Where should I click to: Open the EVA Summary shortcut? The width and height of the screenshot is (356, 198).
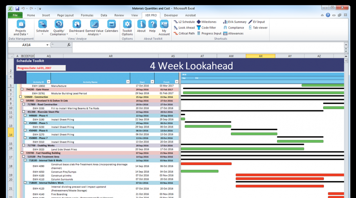[x=235, y=22]
